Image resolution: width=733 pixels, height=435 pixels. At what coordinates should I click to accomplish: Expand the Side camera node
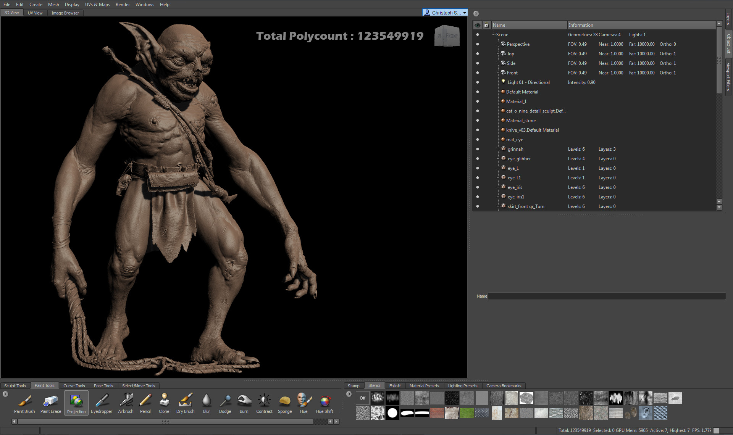(x=498, y=63)
